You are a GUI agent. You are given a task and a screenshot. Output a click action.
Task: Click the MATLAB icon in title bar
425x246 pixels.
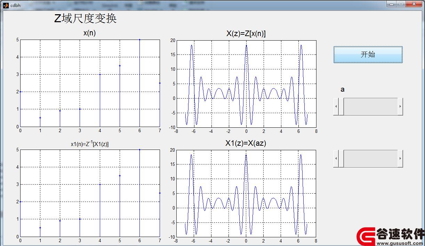(x=6, y=5)
